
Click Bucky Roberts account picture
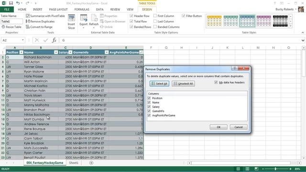[x=301, y=9]
